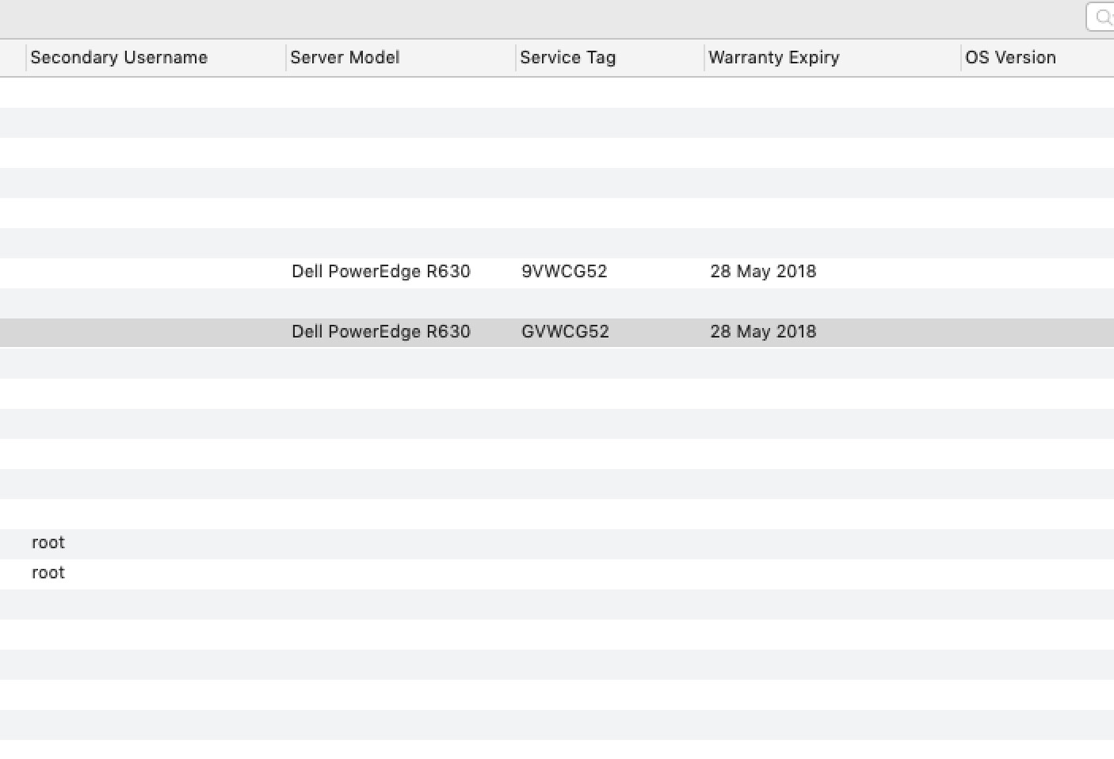Sort by the Server Model column header
Image resolution: width=1114 pixels, height=759 pixels.
click(345, 58)
